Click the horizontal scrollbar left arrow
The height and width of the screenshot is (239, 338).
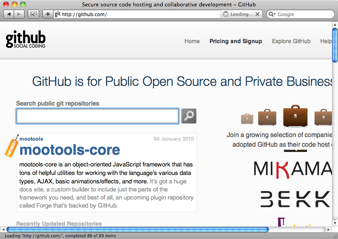(x=3, y=229)
